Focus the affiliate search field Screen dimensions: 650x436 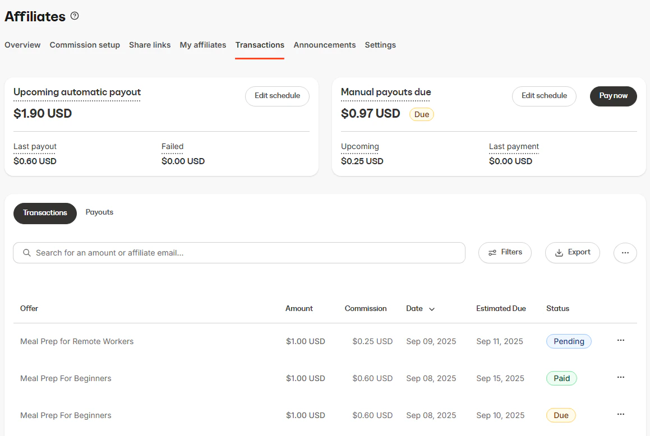[x=239, y=253]
